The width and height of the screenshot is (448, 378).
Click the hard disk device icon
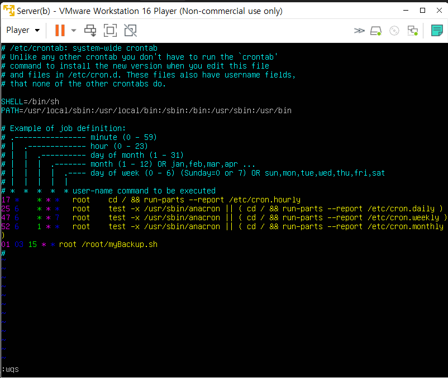(376, 31)
